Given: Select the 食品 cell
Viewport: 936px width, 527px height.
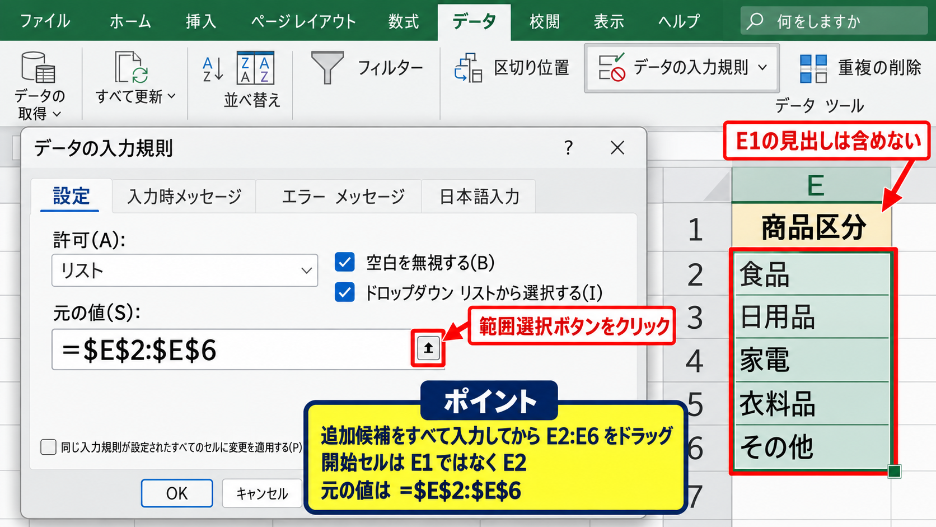Looking at the screenshot, I should pos(811,274).
